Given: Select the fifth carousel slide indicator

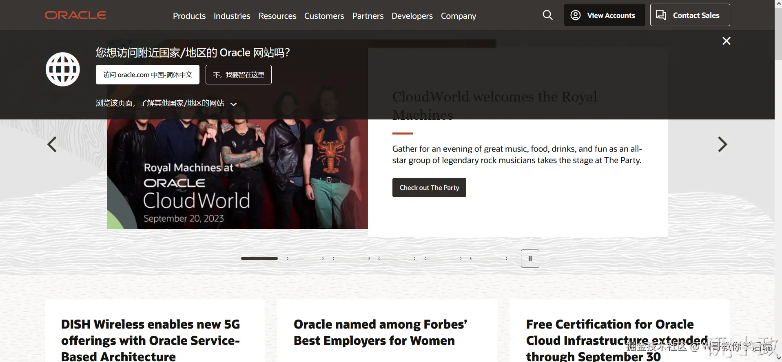Looking at the screenshot, I should (443, 258).
